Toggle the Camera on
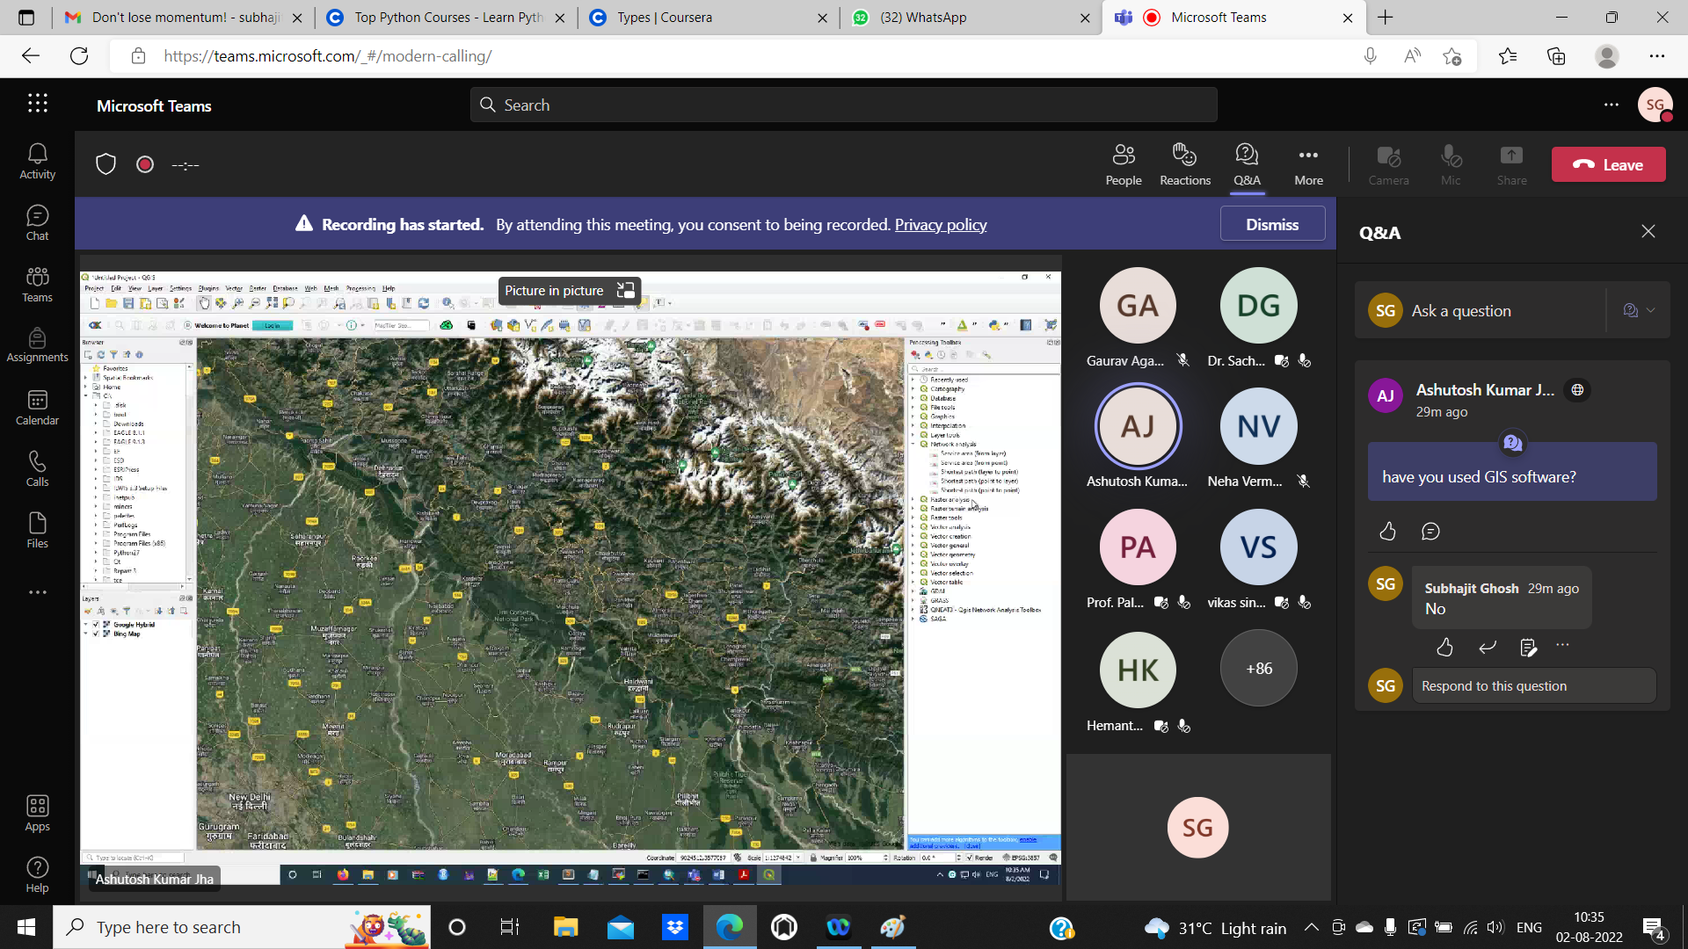 [1388, 164]
